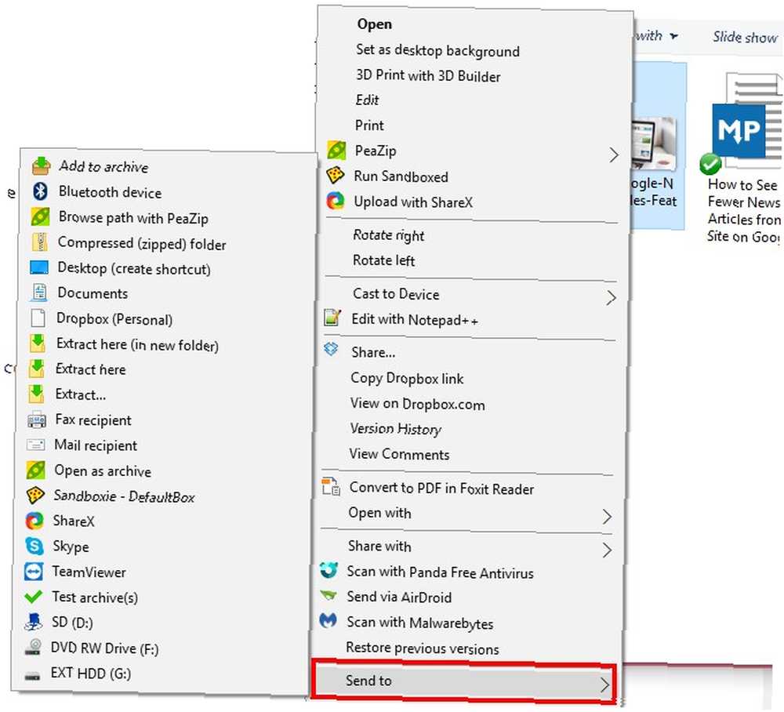Expand the Open with submenu arrow

click(x=607, y=517)
